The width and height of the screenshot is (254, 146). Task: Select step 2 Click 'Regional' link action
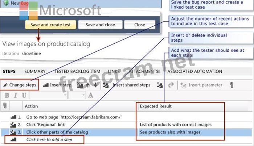pyautogui.click(x=45, y=125)
